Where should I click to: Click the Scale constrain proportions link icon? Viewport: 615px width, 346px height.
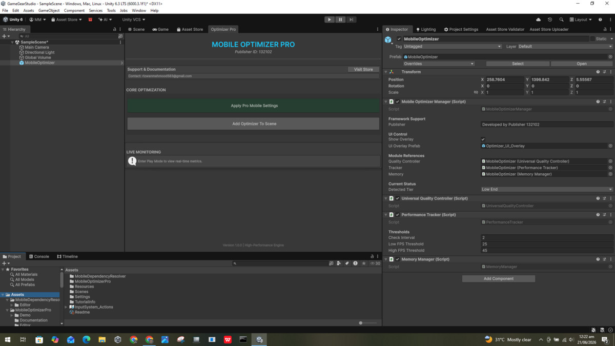pos(476,92)
